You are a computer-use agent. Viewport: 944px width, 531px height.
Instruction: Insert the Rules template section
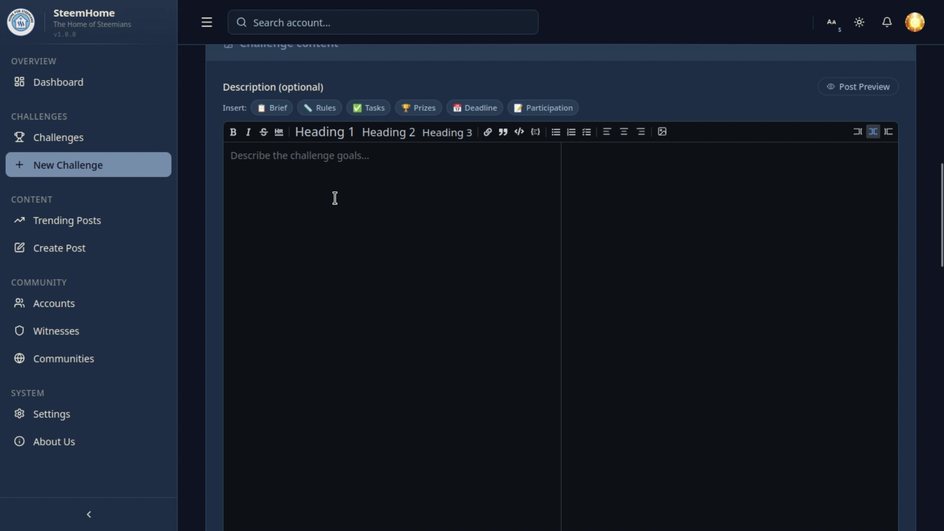click(320, 108)
